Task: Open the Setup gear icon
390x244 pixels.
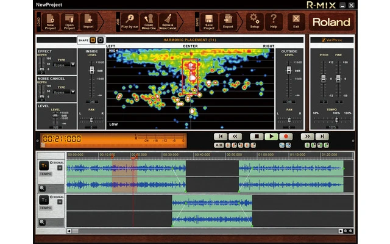Action: (x=255, y=22)
